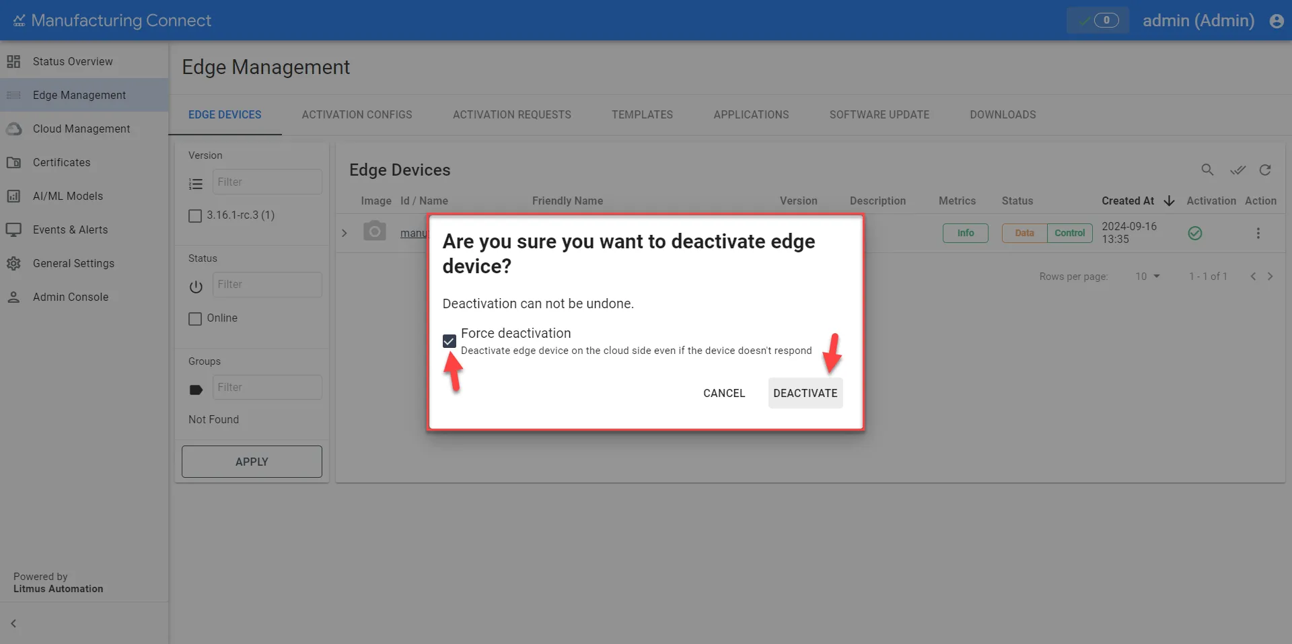Click the Admin Console person icon
The image size is (1292, 644).
coord(13,297)
